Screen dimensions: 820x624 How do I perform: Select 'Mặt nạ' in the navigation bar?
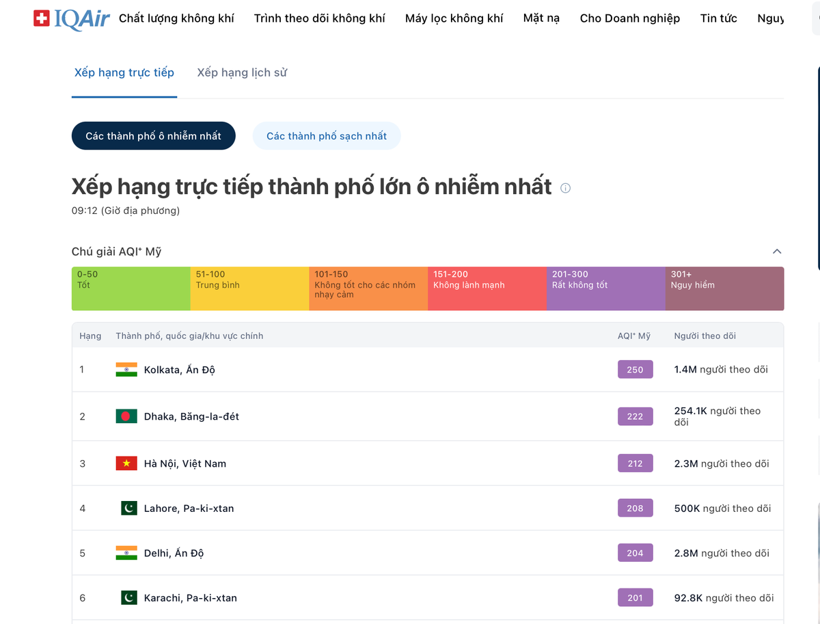pyautogui.click(x=541, y=18)
